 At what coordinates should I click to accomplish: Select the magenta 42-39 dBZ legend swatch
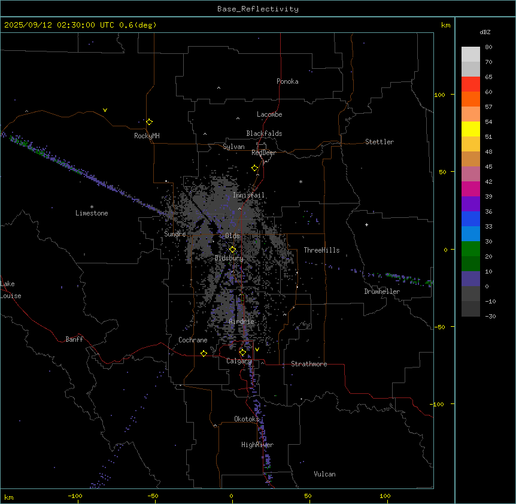pyautogui.click(x=471, y=189)
